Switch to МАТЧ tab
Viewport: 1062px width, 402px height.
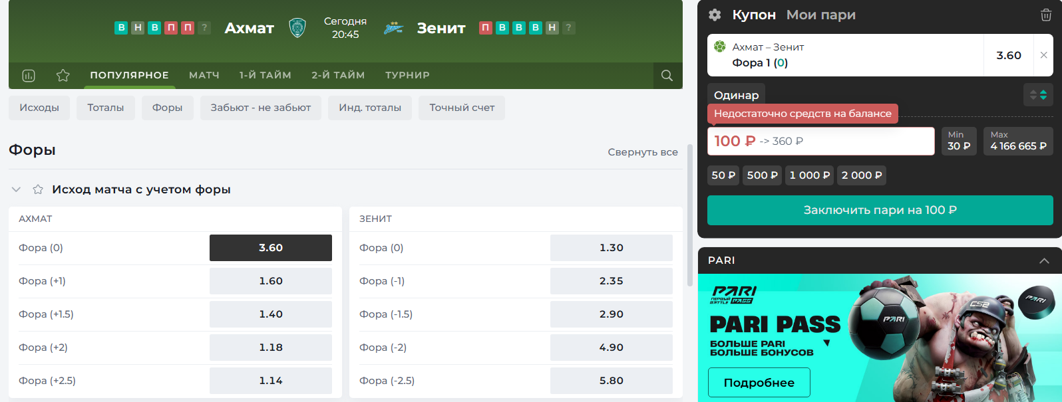tap(204, 75)
